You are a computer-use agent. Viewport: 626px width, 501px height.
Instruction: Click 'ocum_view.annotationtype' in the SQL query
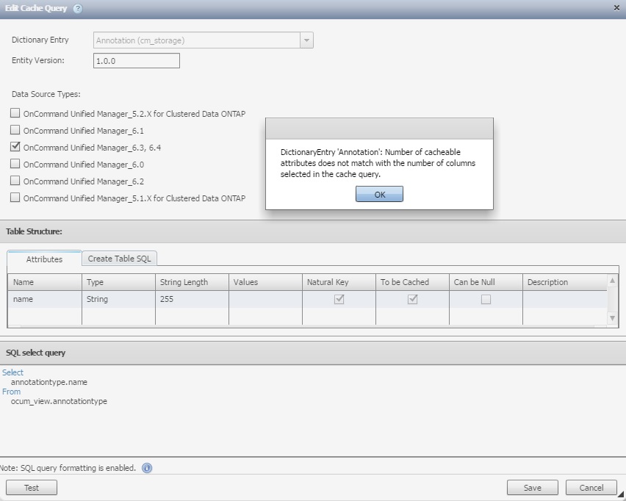coord(59,401)
